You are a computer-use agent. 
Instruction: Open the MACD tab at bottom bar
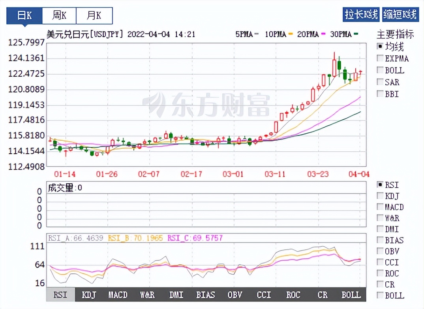117,294
